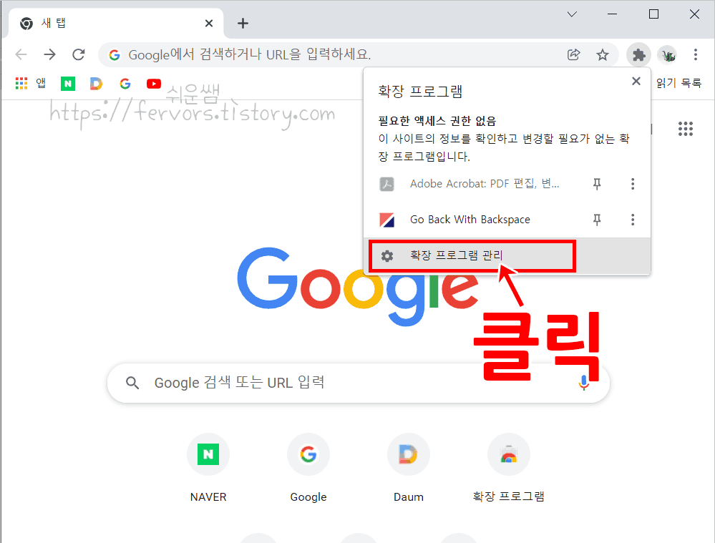Open the Naver bookmark icon
Screen dimensions: 715x543
(x=68, y=84)
